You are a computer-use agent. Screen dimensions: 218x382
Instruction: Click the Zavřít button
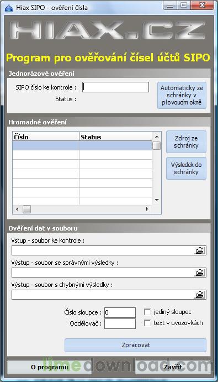[x=173, y=367]
